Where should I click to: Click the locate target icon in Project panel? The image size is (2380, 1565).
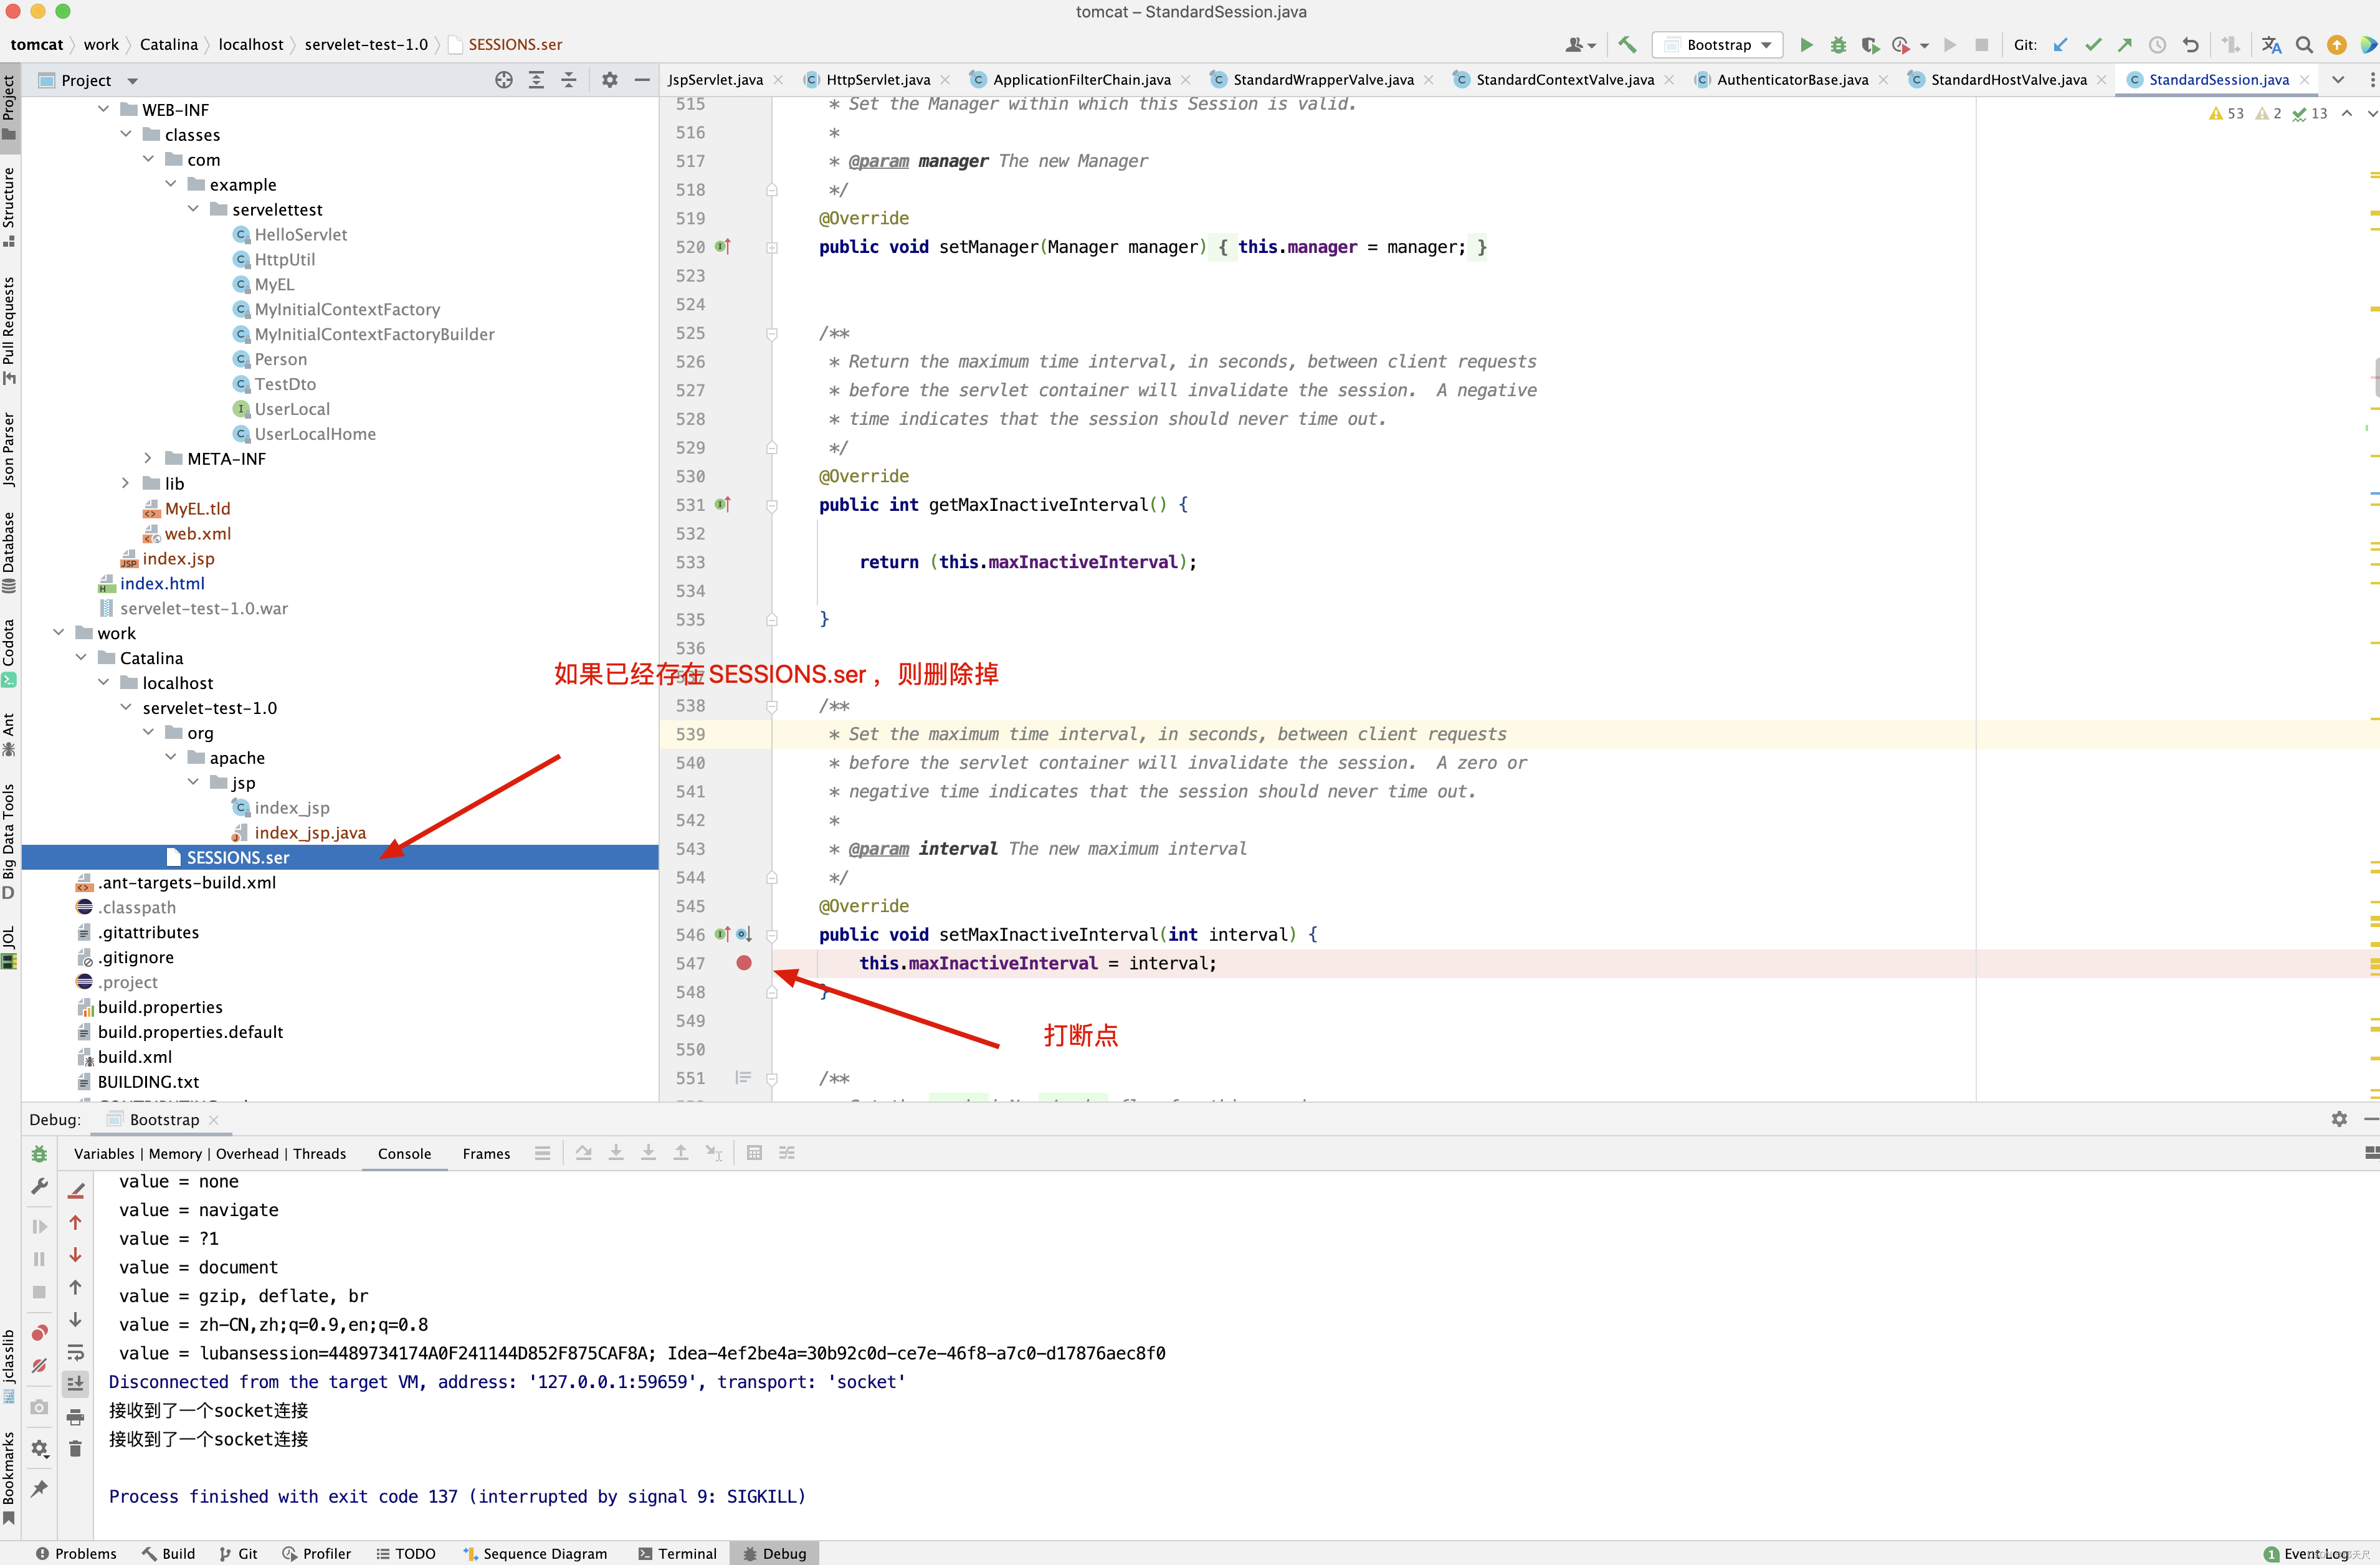[x=504, y=80]
